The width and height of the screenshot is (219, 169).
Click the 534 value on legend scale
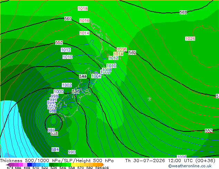(54, 168)
